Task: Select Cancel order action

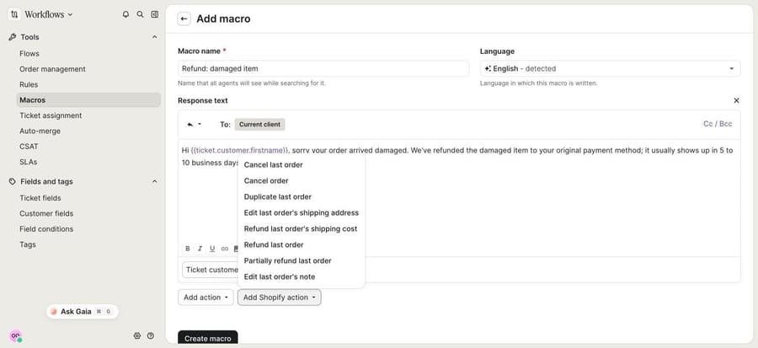Action: (266, 181)
